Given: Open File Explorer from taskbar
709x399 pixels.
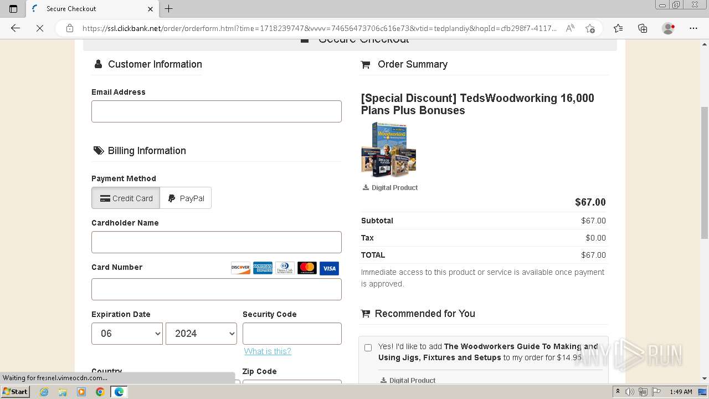Looking at the screenshot, I should [63, 392].
